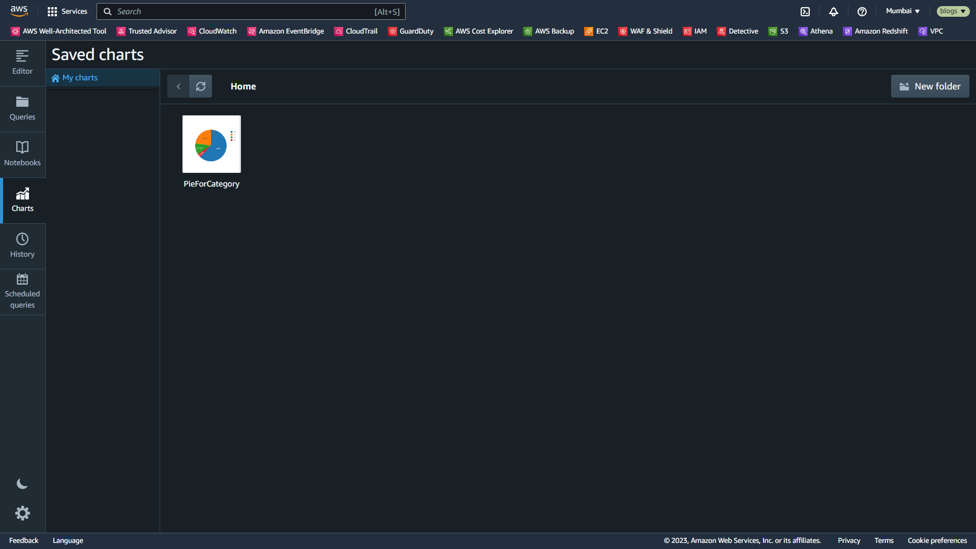Open settings gear in sidebar

pos(22,513)
